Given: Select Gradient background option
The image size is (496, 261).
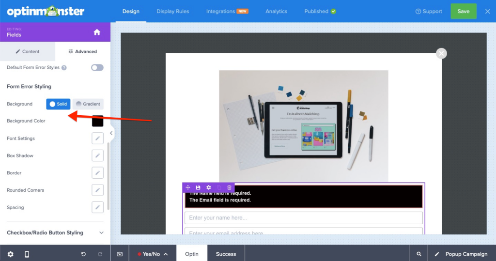Looking at the screenshot, I should click(x=88, y=104).
